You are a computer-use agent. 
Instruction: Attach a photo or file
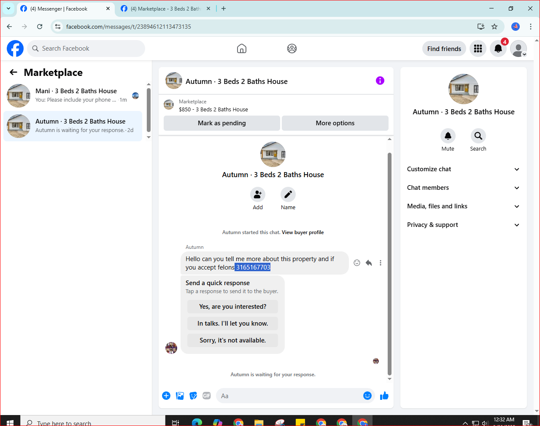180,396
